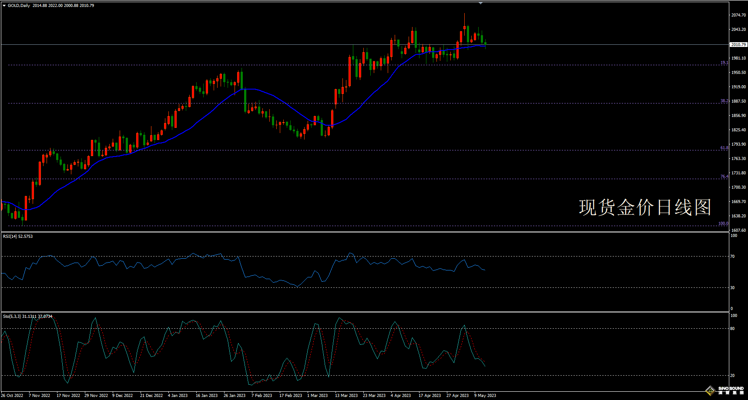748x400 pixels.
Task: Open the GOLD,Daily chart dropdown arrow
Action: (4, 6)
